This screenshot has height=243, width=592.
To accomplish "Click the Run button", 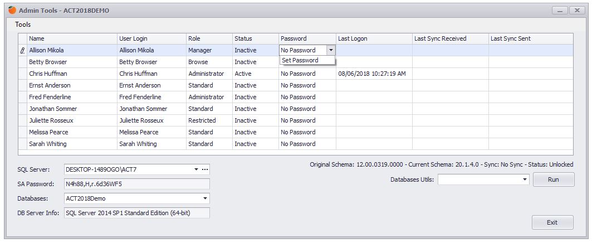I will 553,179.
